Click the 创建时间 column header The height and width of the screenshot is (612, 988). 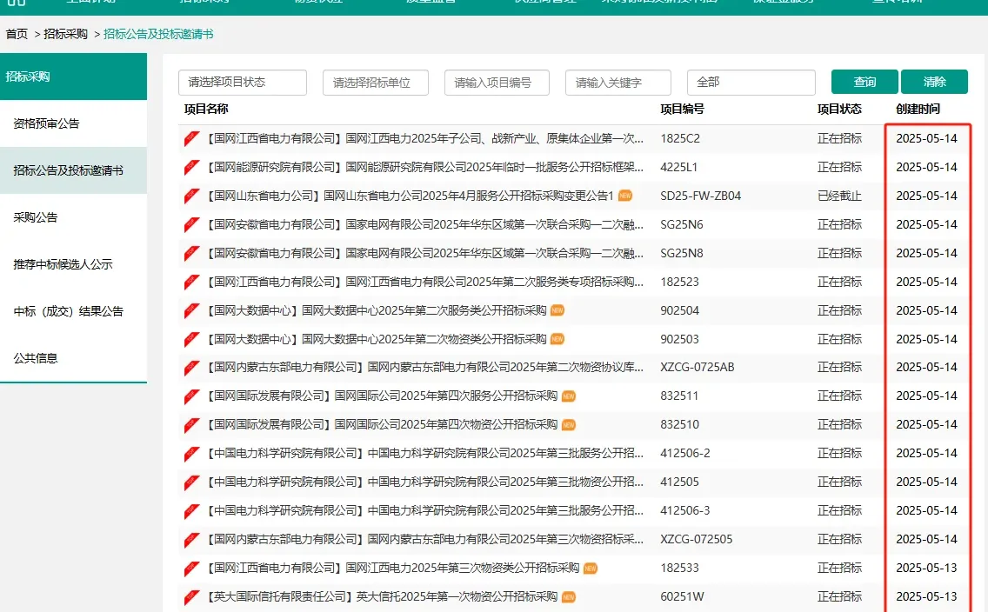tap(918, 109)
